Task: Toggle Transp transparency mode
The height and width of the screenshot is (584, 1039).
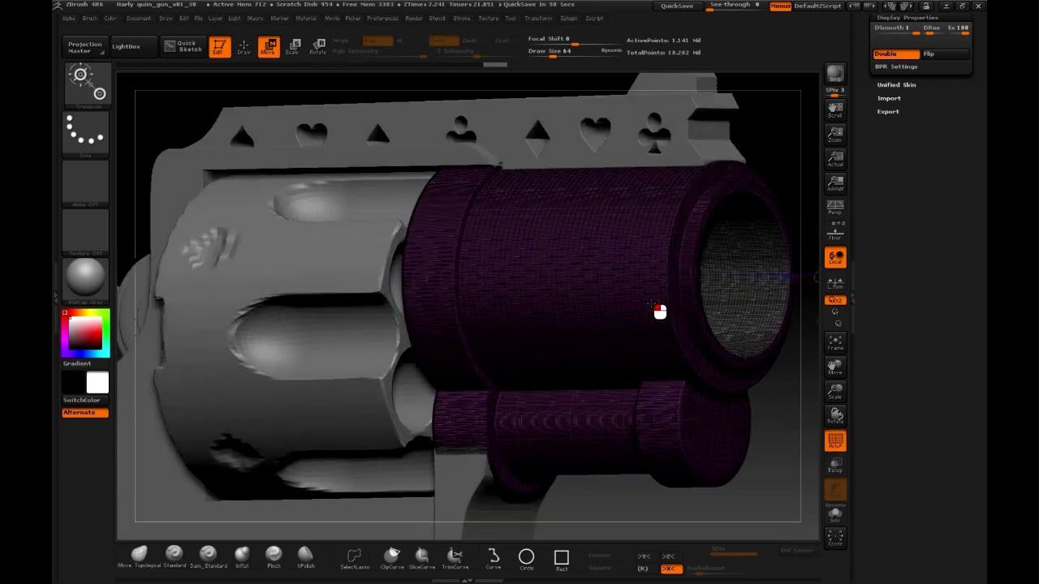Action: click(x=835, y=465)
